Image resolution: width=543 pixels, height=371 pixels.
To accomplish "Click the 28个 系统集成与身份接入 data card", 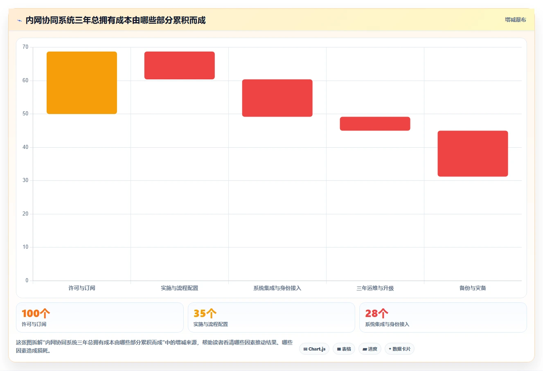I will coord(443,317).
